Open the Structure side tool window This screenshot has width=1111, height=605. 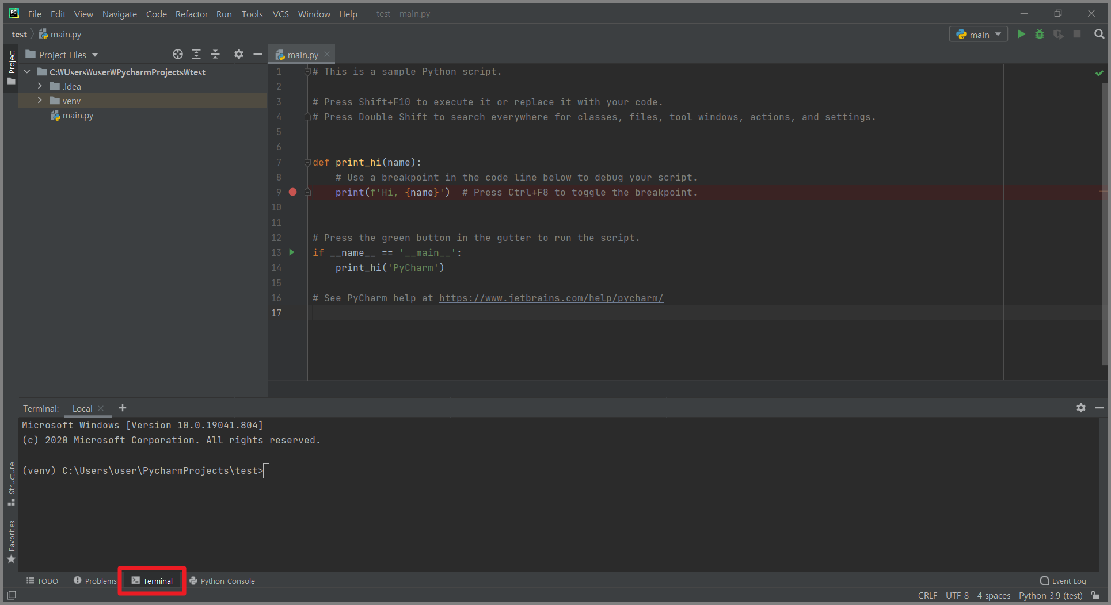tap(12, 484)
